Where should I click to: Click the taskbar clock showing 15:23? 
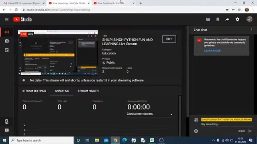tap(241, 140)
